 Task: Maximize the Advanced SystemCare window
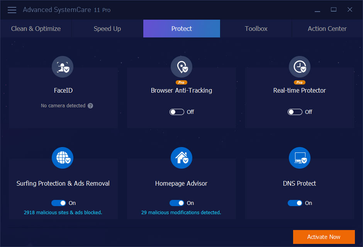334,10
